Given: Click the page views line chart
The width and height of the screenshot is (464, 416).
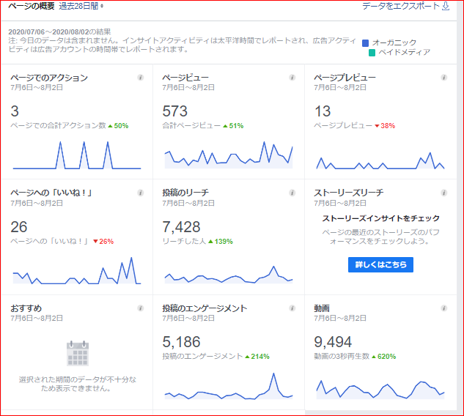Looking at the screenshot, I should click(x=229, y=155).
